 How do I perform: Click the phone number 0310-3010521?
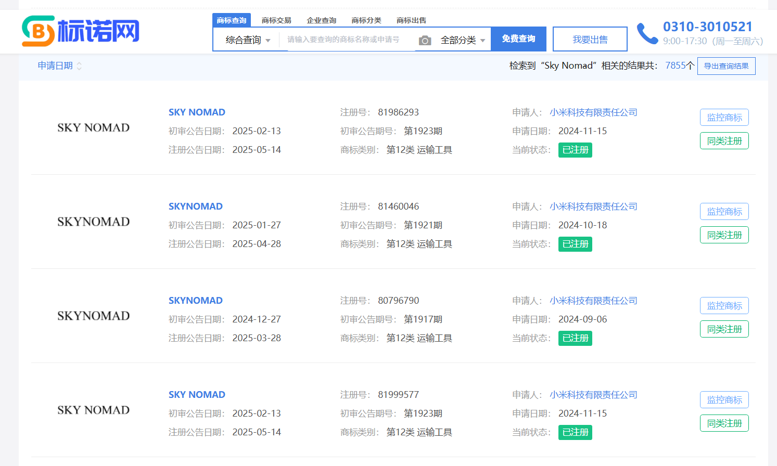tap(708, 27)
